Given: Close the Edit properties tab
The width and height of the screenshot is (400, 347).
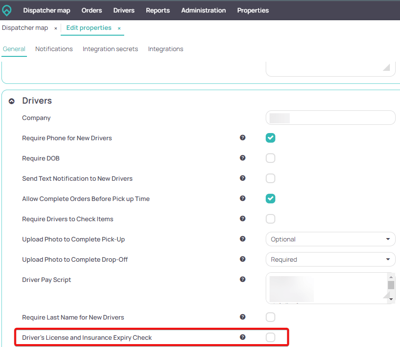Looking at the screenshot, I should click(119, 28).
